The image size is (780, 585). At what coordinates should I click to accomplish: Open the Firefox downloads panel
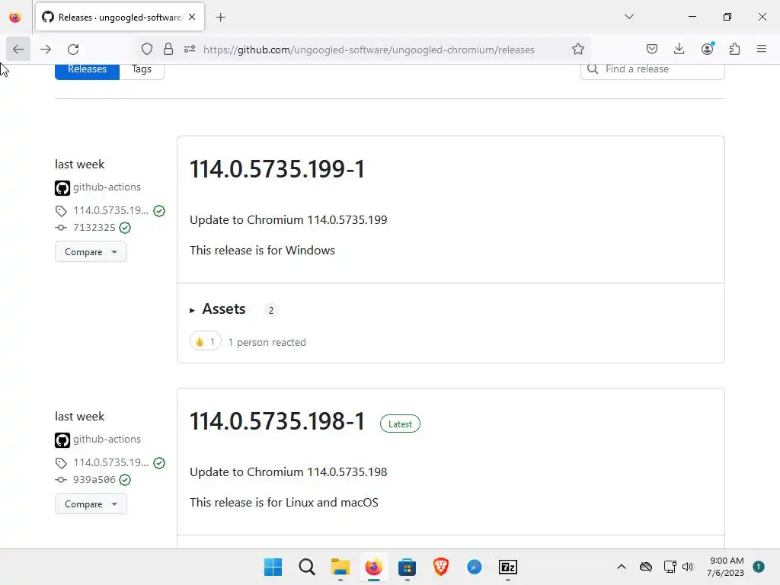click(679, 50)
